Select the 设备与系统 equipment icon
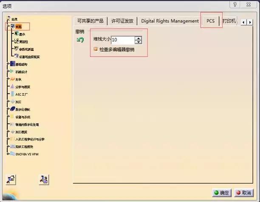260x202 pixels. 12,116
